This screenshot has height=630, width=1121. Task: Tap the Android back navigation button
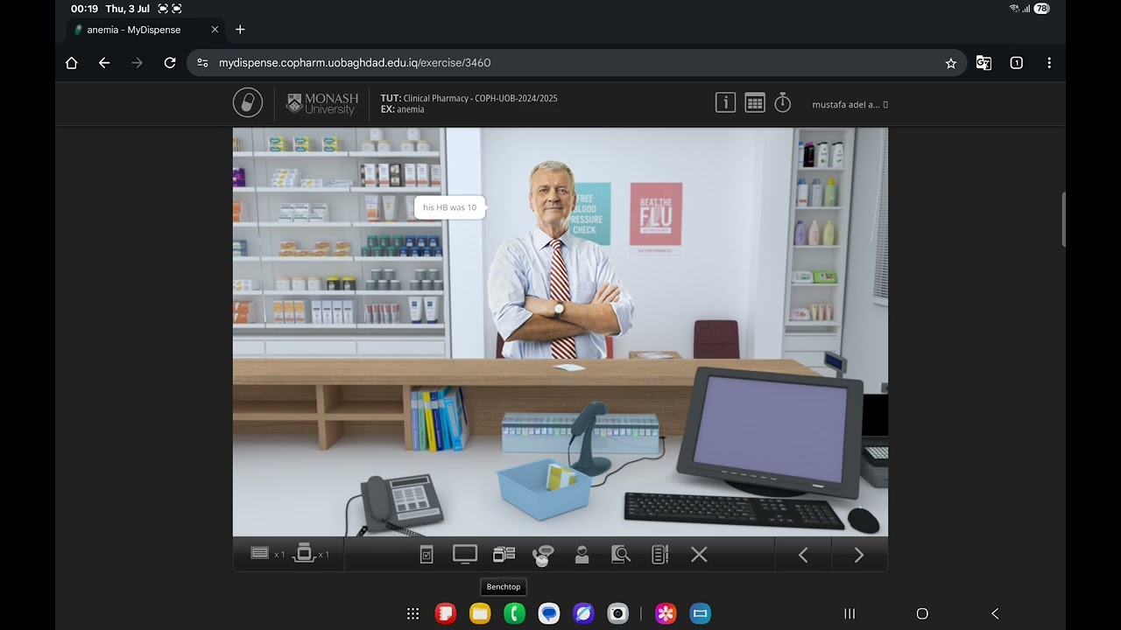(995, 613)
